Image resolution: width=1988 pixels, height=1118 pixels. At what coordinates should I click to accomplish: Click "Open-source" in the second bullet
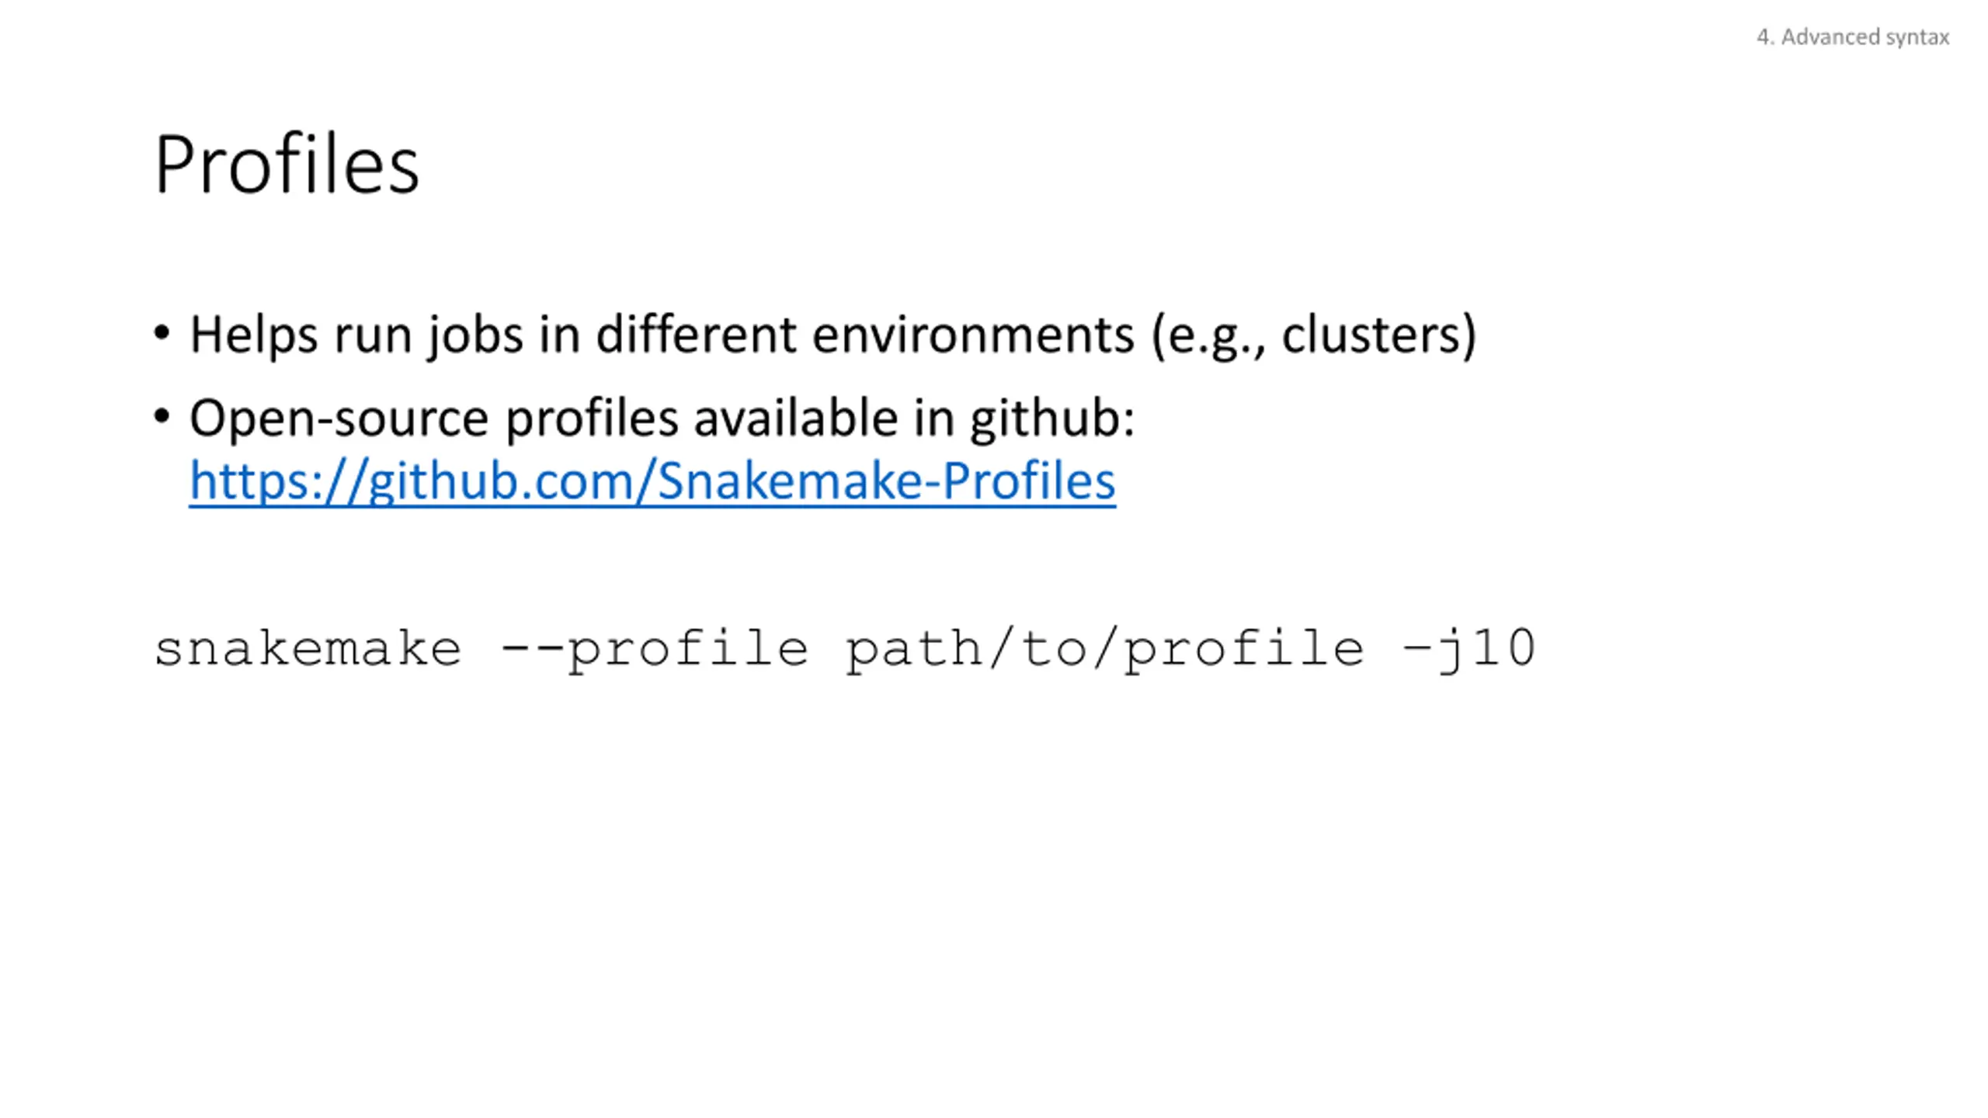click(x=339, y=418)
